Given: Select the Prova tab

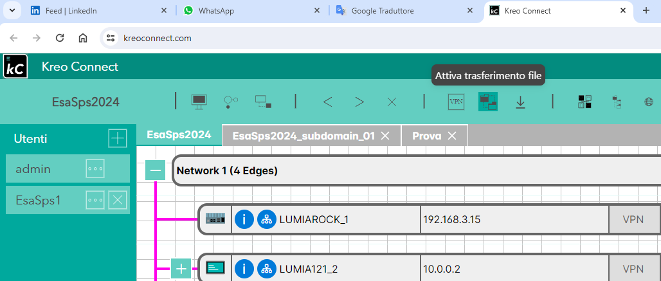Looking at the screenshot, I should (426, 136).
